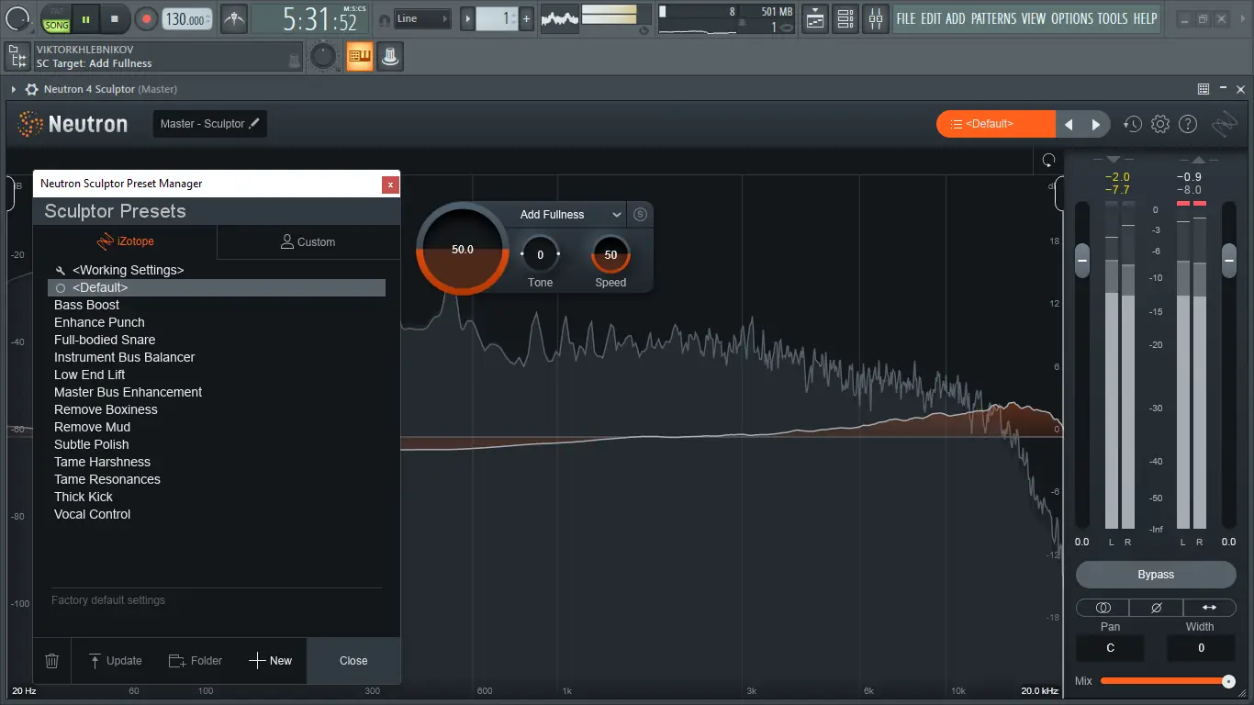Viewport: 1254px width, 705px height.
Task: Open the Line input source dropdown
Action: tap(422, 17)
